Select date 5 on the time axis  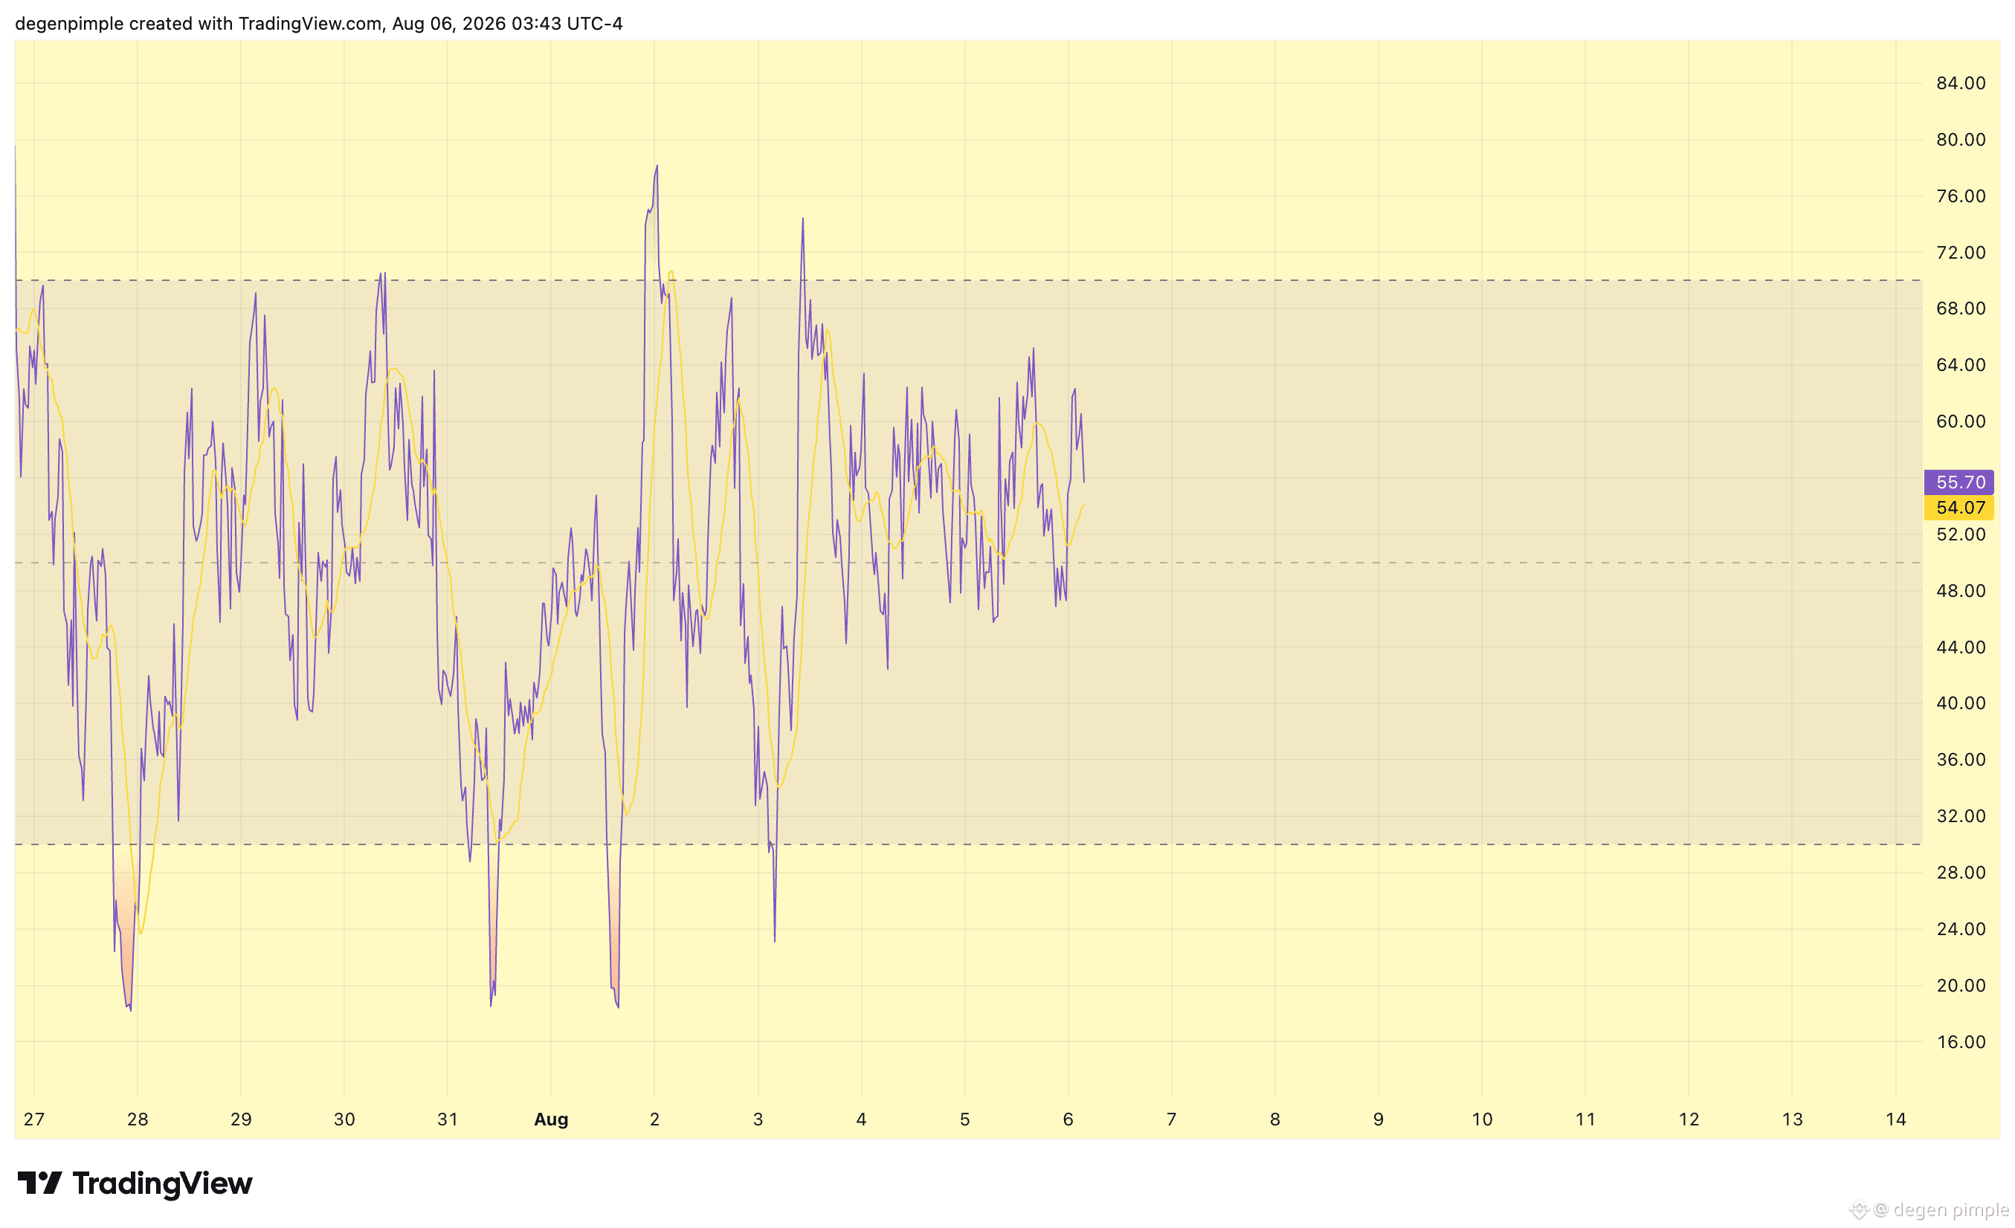tap(965, 1119)
